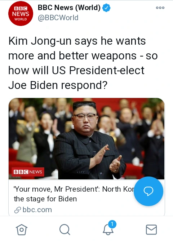Click the blue verified badge

click(x=106, y=8)
